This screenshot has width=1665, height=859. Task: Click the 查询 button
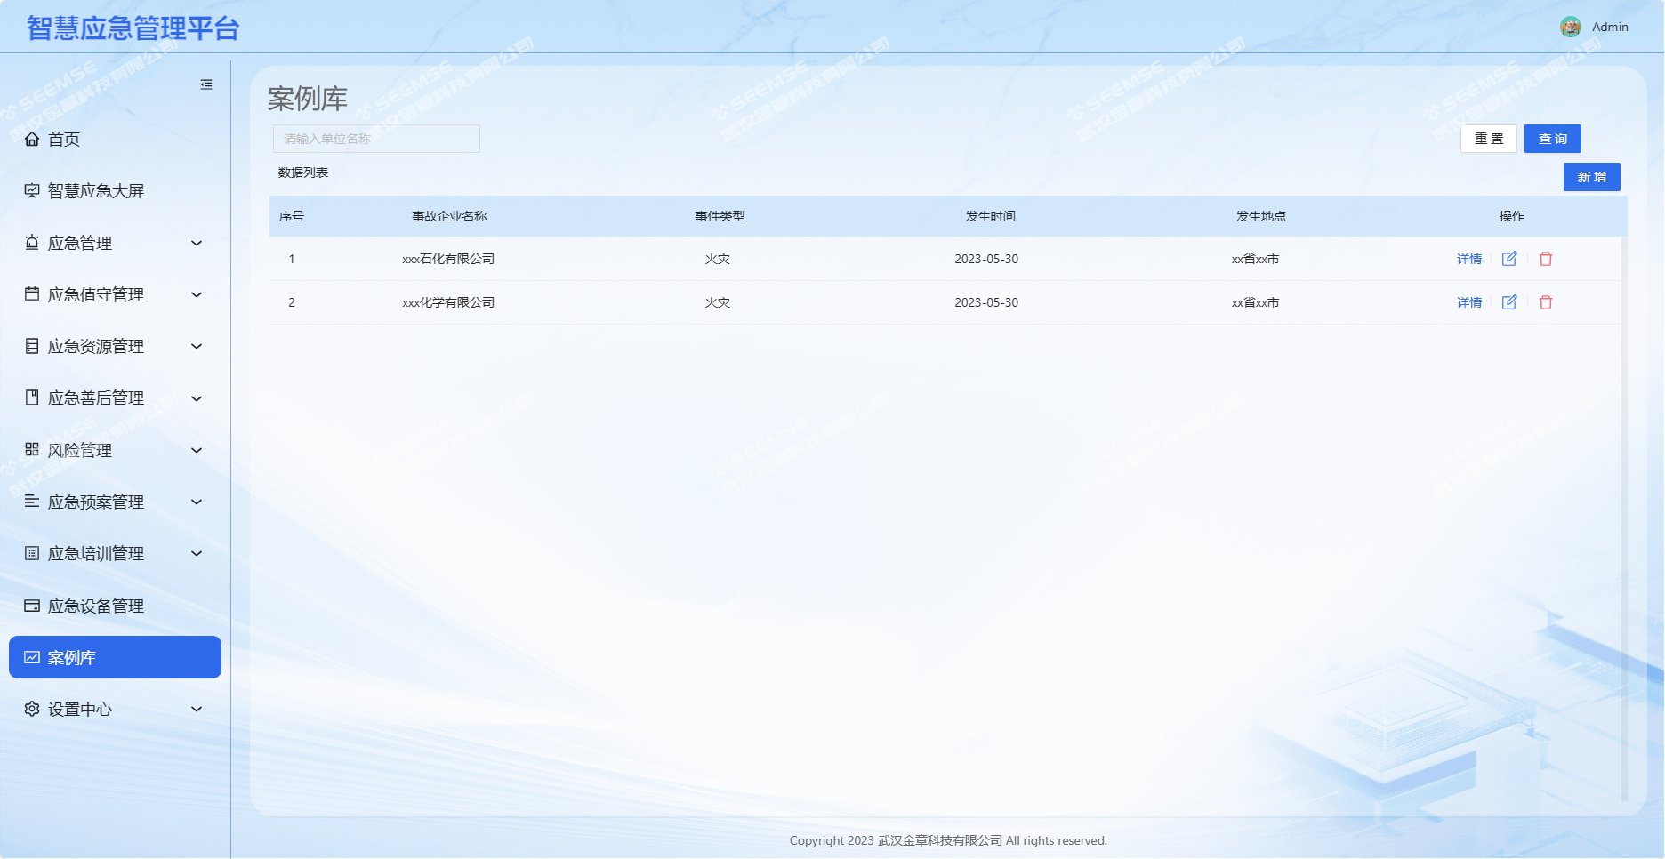[1553, 139]
